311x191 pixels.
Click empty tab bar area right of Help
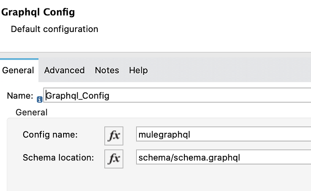(228, 70)
